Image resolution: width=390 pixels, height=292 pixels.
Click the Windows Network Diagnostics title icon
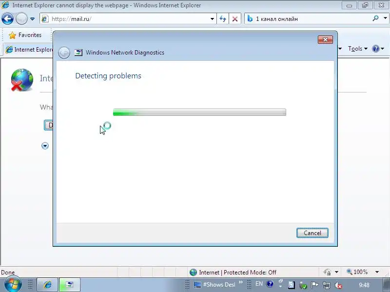tap(78, 53)
